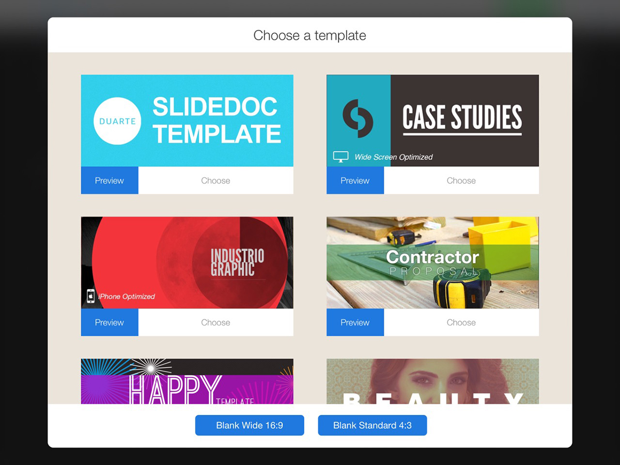Open the Beauty template thumbnail
The width and height of the screenshot is (620, 465).
[x=432, y=381]
